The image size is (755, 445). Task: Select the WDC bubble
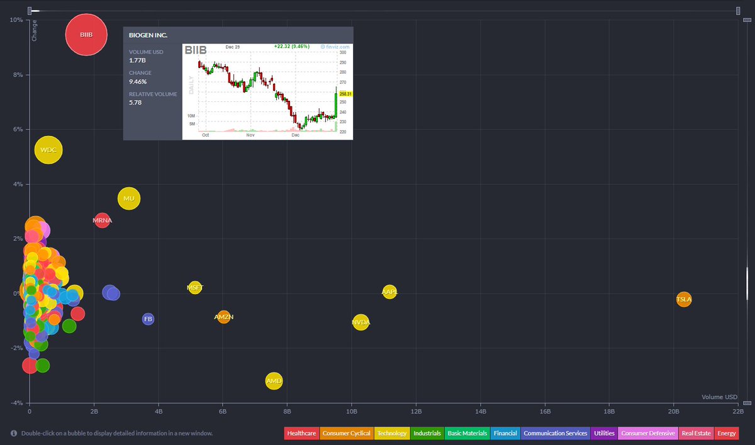point(48,150)
